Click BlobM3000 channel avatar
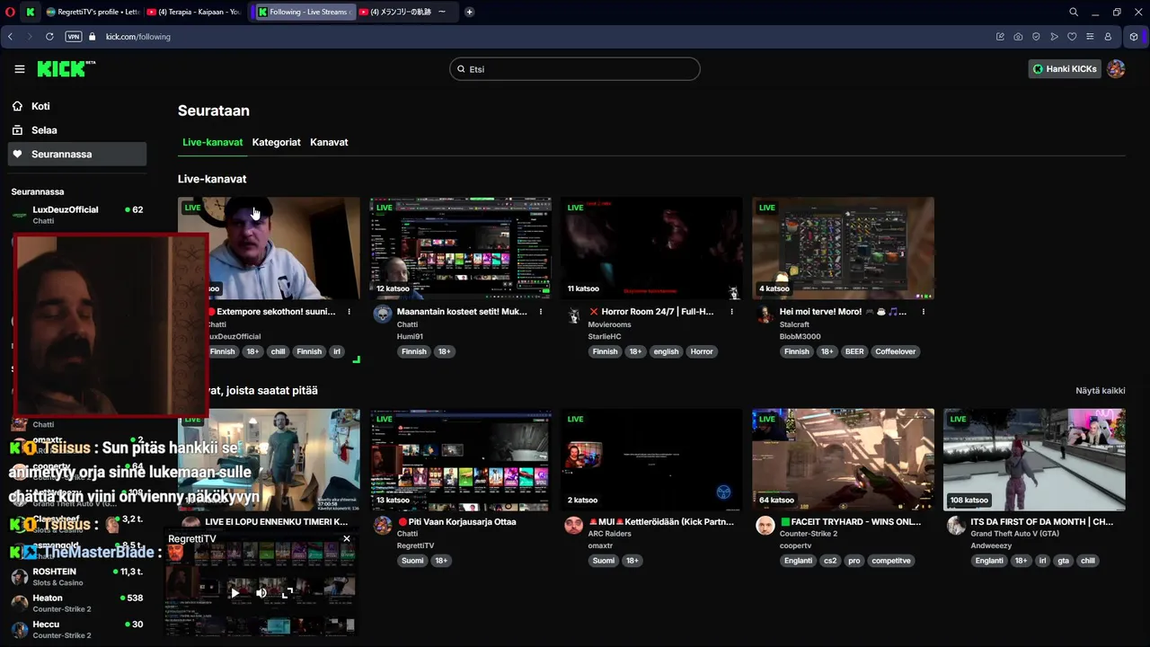This screenshot has height=647, width=1150. [x=765, y=315]
